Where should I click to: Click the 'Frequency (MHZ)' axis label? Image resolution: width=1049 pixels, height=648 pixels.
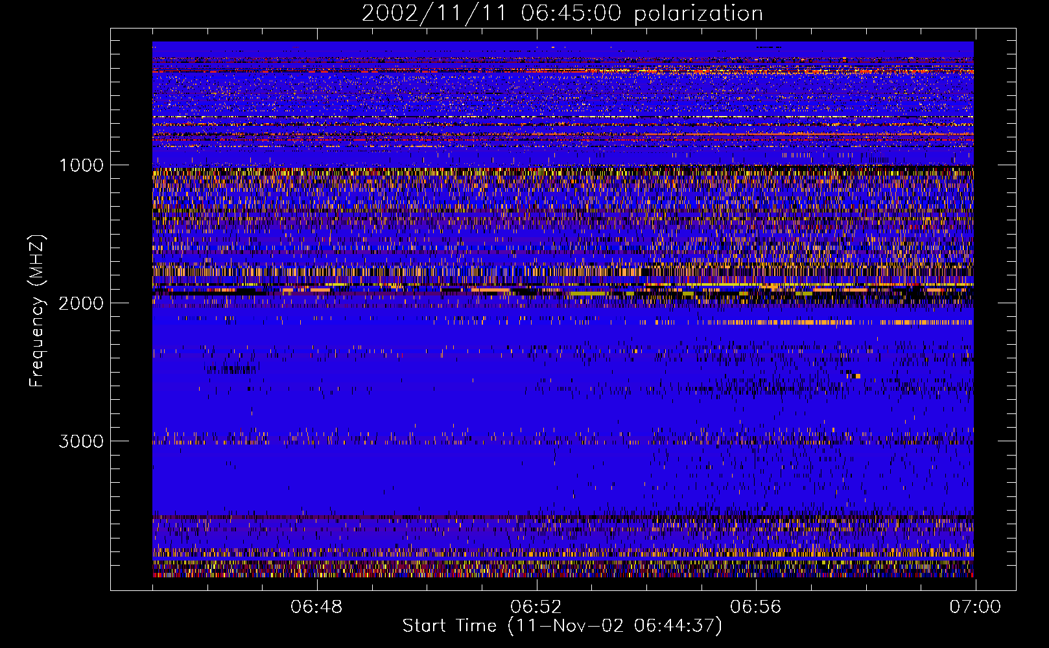point(37,311)
